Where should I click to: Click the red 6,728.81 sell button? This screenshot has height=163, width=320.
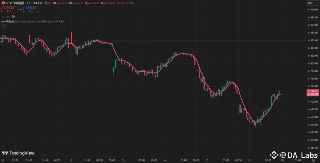[x=9, y=10]
